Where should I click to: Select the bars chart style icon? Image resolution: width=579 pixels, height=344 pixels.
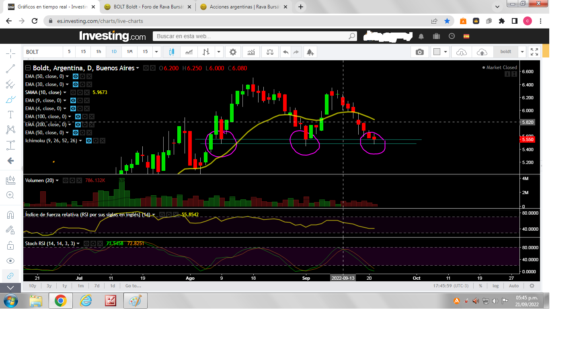click(206, 52)
